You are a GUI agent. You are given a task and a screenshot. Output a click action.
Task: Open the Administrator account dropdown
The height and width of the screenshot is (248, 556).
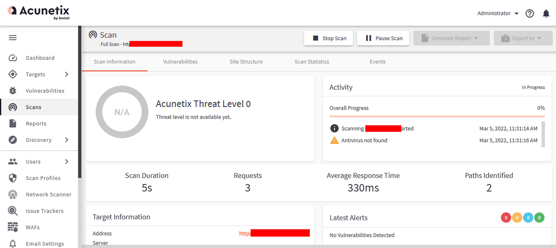tap(498, 13)
